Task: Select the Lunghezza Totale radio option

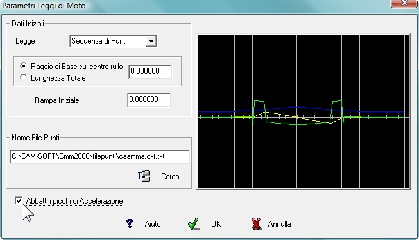Action: (x=24, y=77)
